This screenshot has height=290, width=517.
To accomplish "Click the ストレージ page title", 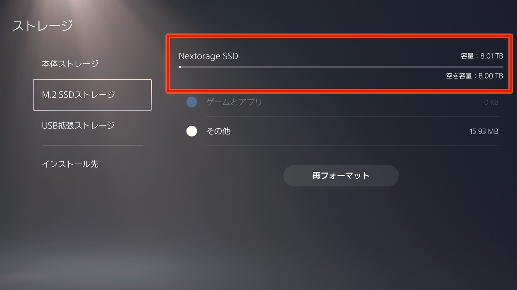I will coord(43,26).
